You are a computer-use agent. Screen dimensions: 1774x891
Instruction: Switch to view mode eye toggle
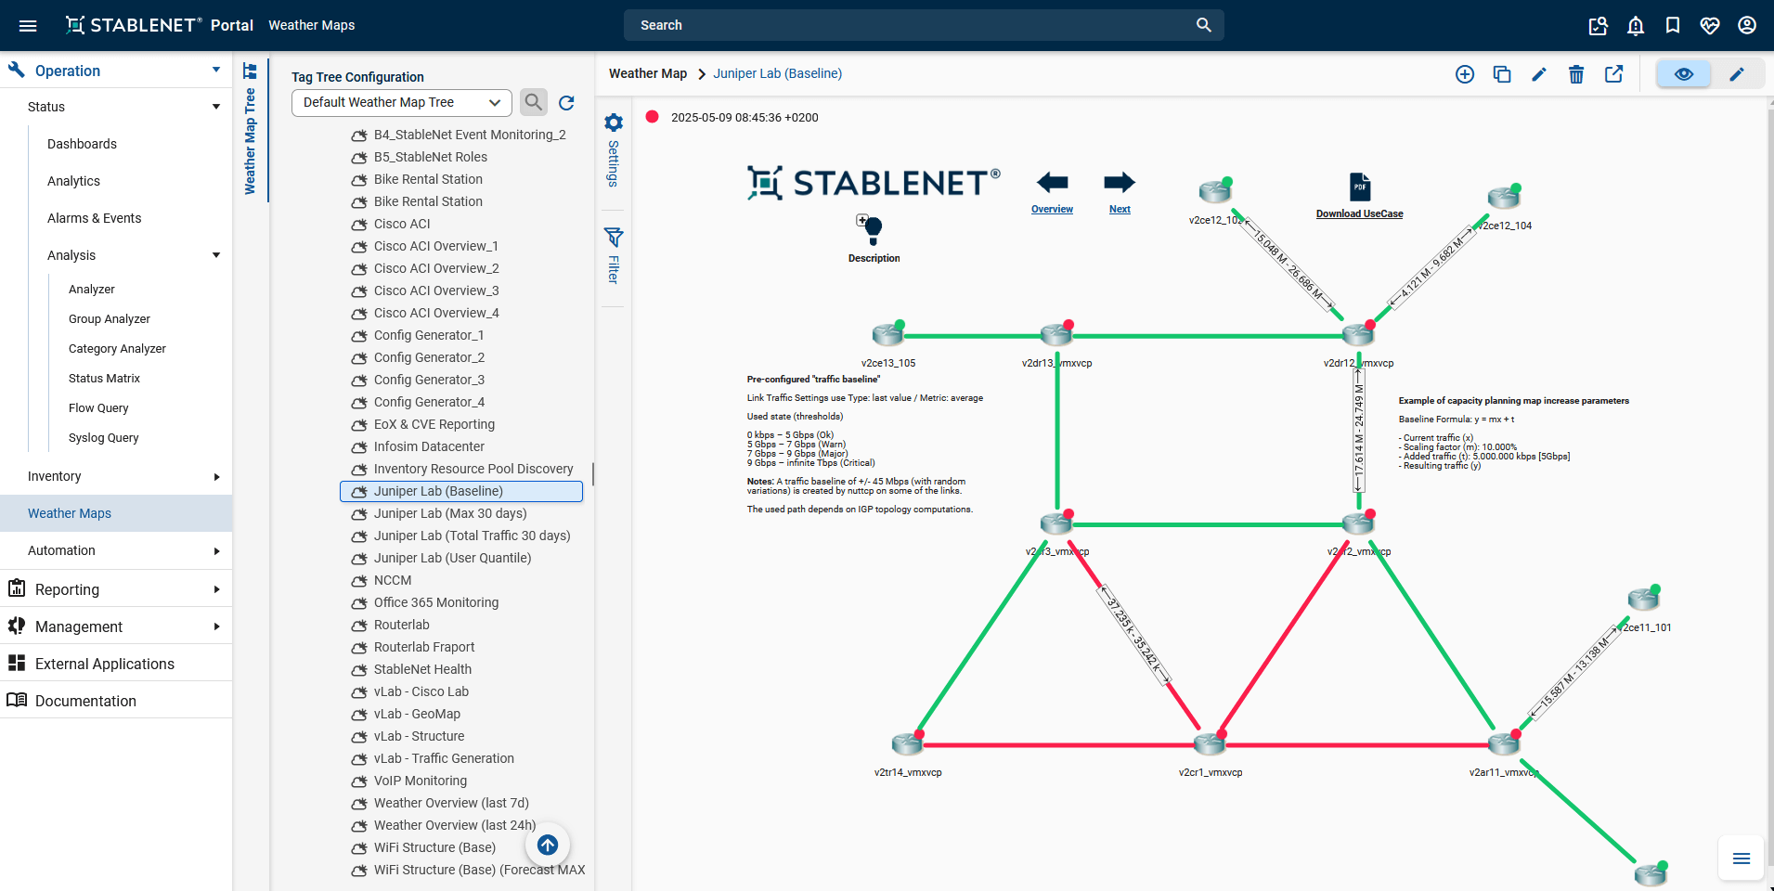click(1684, 74)
